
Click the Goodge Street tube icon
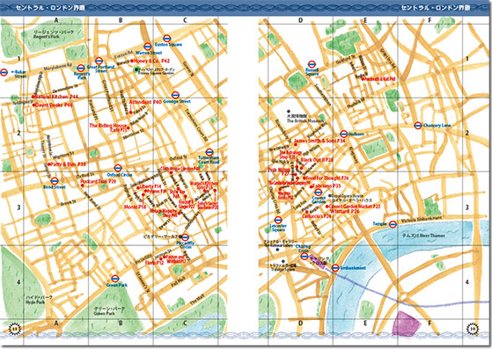tap(175, 95)
